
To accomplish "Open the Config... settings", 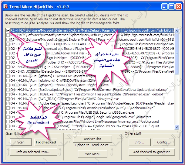I will [164, 142].
